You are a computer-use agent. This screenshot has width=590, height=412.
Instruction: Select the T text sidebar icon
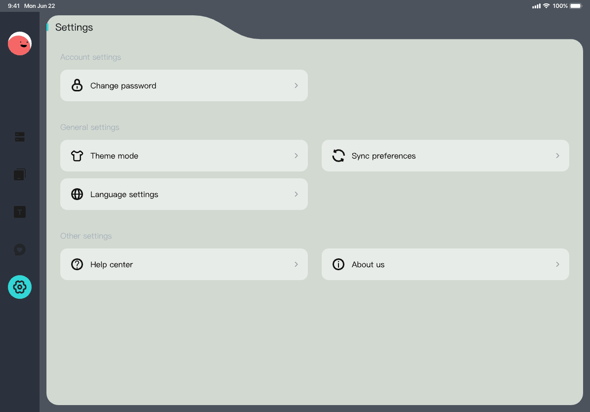click(20, 212)
